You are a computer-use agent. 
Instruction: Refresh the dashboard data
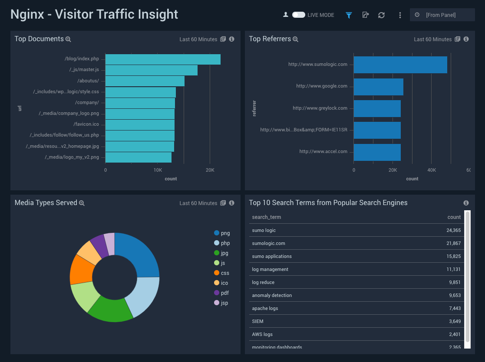click(381, 15)
